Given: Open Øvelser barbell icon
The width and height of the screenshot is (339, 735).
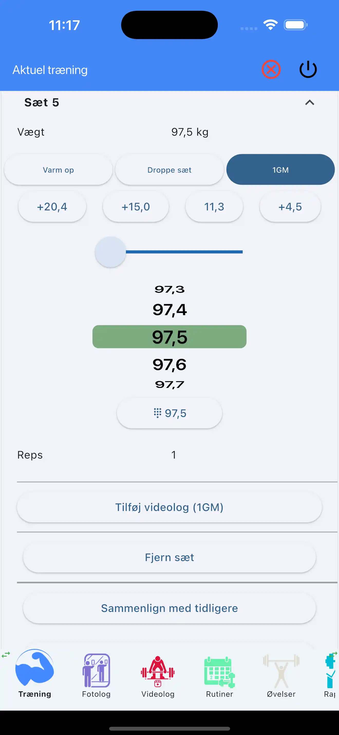Looking at the screenshot, I should pos(281,671).
